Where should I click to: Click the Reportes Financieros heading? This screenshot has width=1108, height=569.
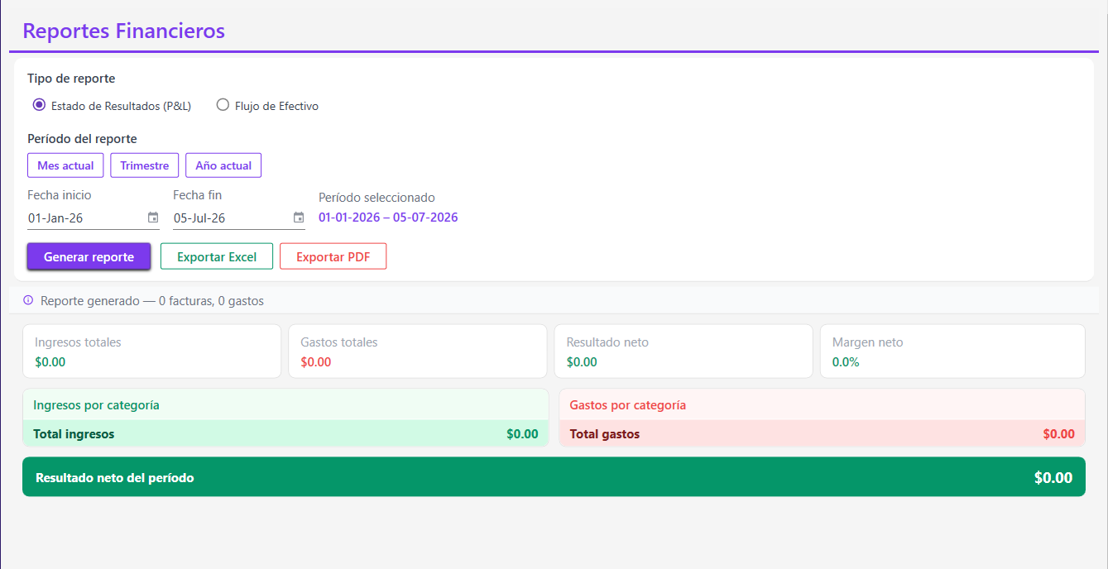(x=124, y=31)
